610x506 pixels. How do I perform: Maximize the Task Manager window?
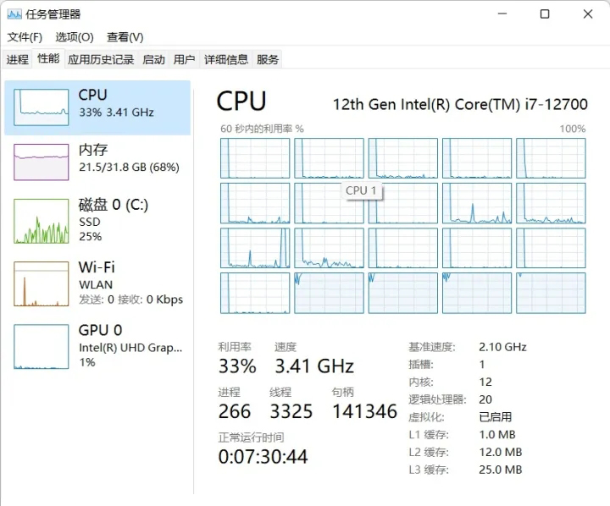[545, 14]
